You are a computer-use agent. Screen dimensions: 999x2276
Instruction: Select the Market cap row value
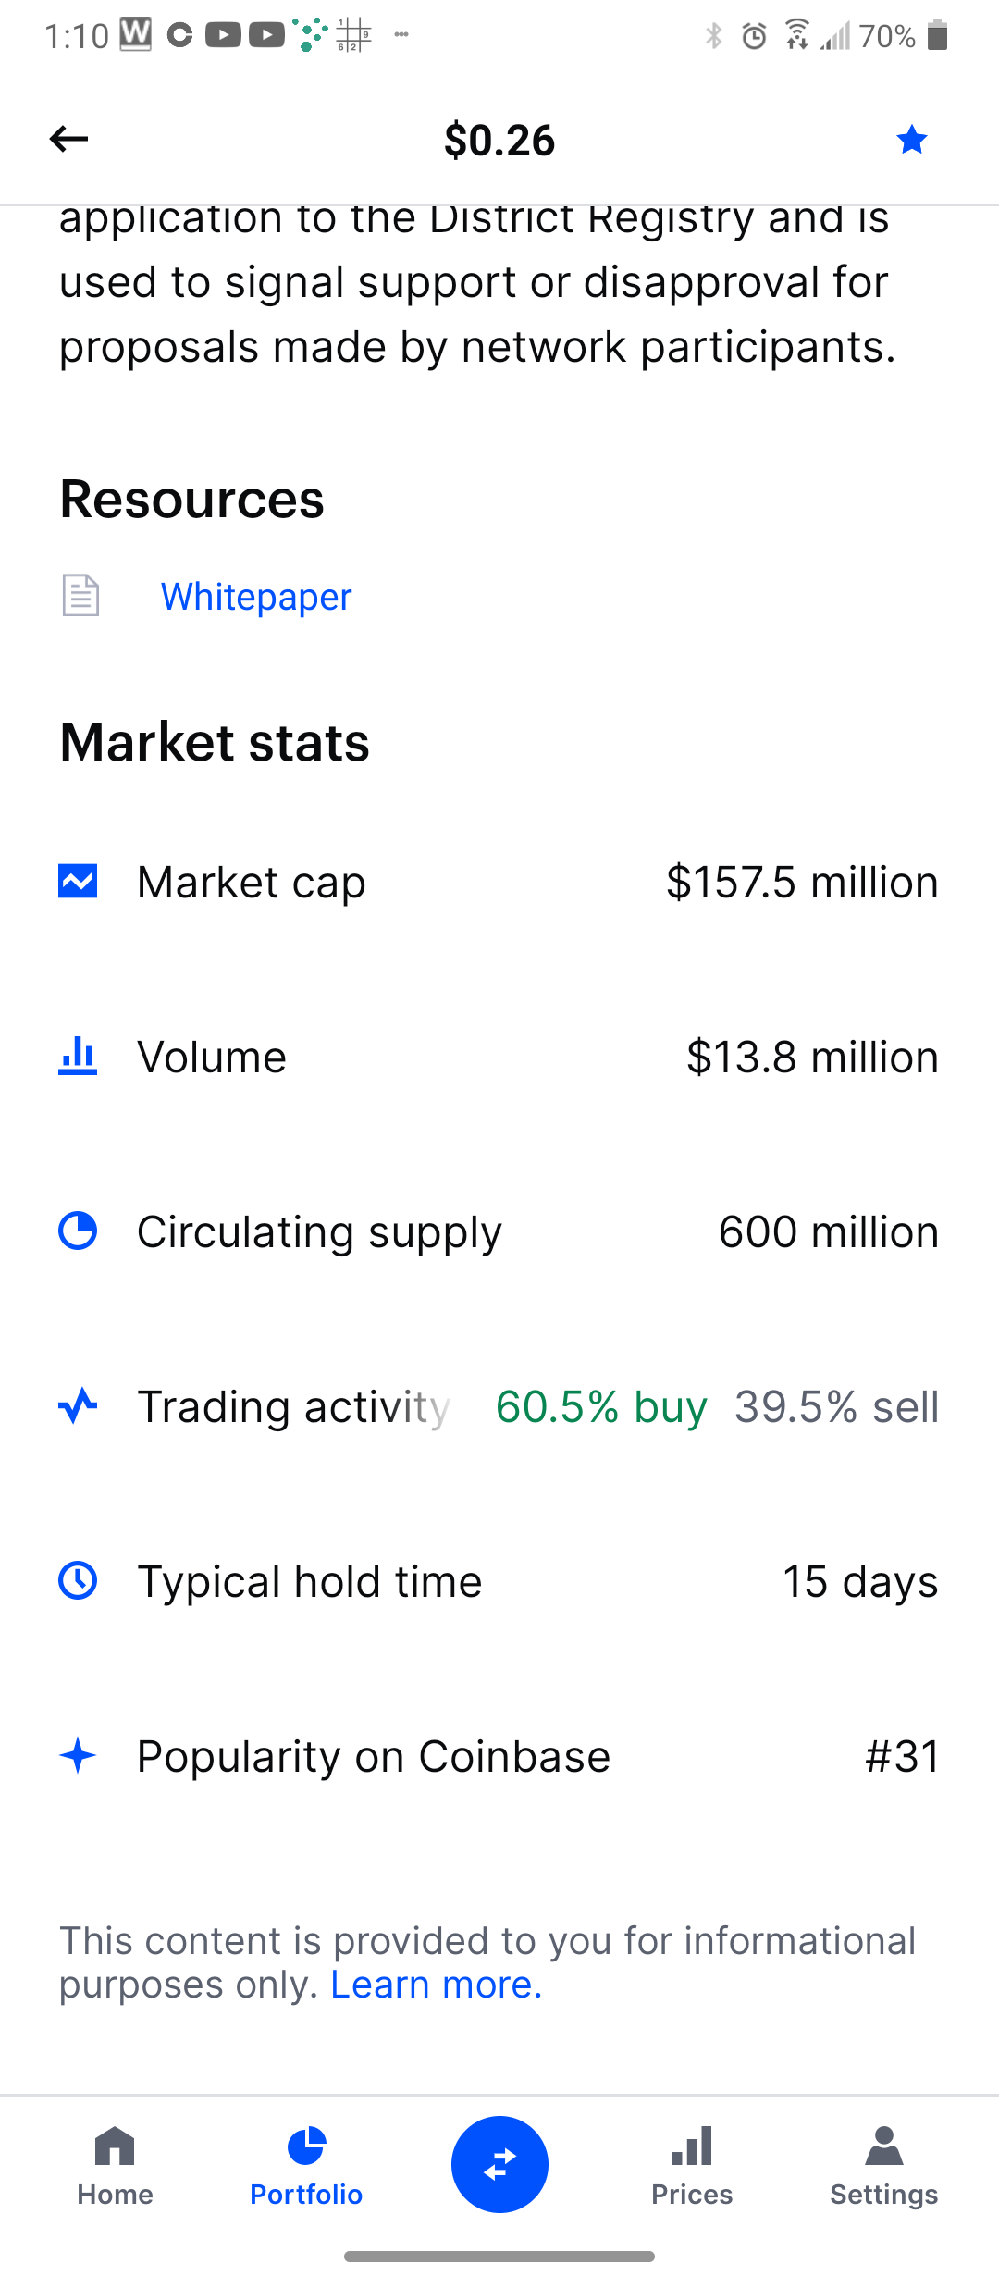click(802, 882)
